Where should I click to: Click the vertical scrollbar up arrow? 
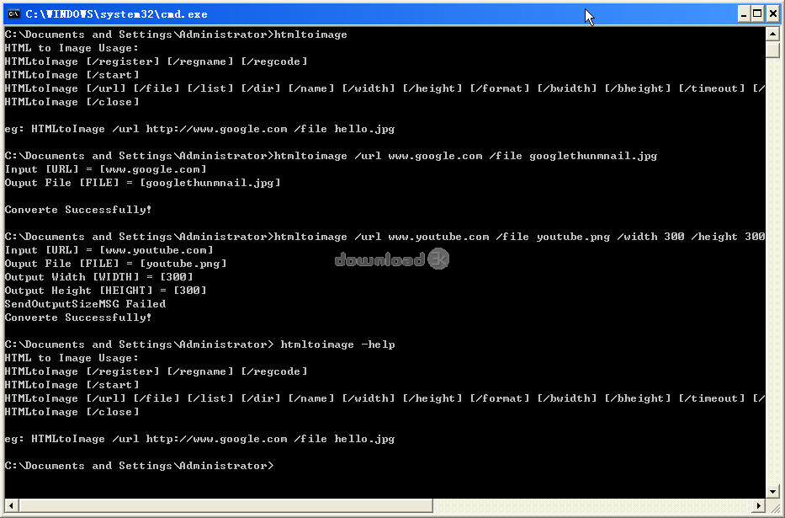[772, 34]
